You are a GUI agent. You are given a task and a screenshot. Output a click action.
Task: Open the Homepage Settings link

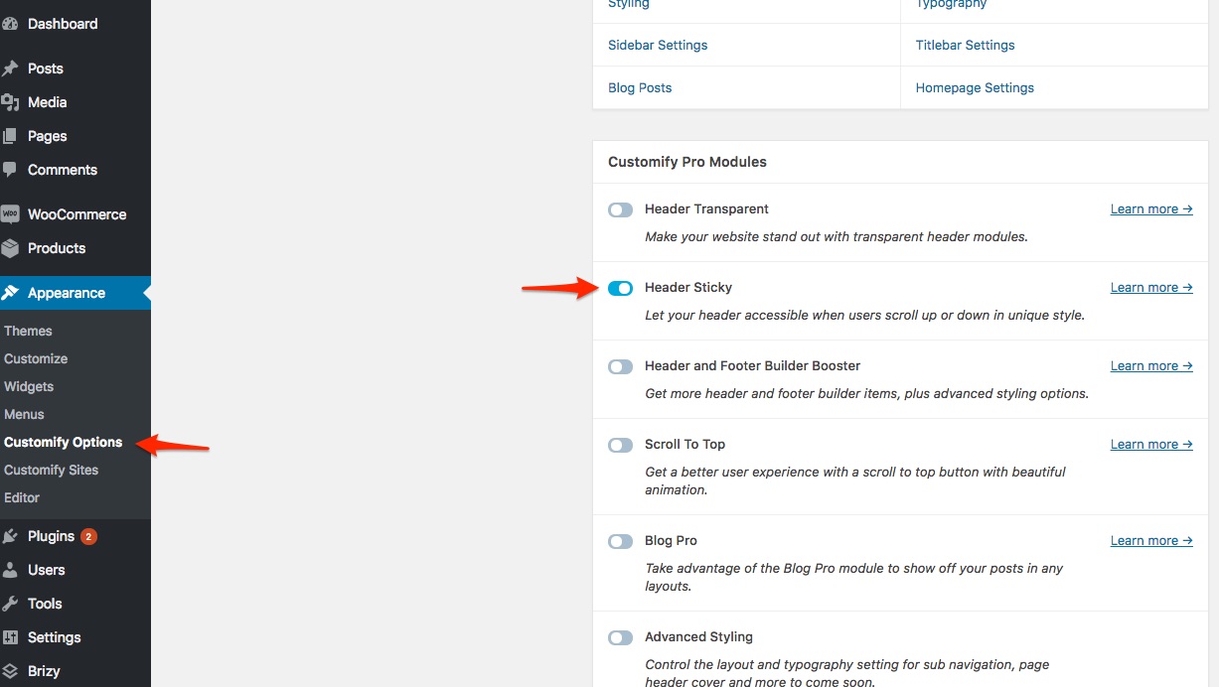coord(975,87)
